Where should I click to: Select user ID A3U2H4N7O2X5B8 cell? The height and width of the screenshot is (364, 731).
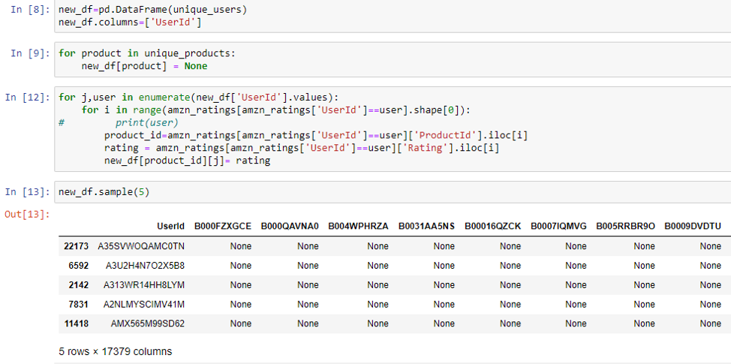145,266
